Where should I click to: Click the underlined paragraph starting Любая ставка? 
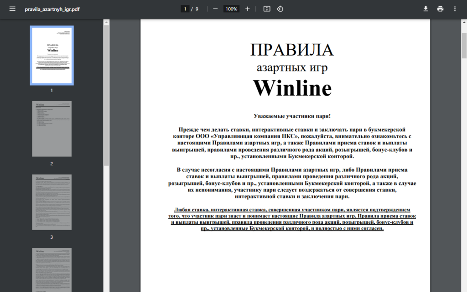pyautogui.click(x=292, y=219)
